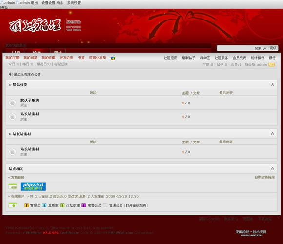Click the 我的主题 link
283x244 pixels.
click(x=12, y=58)
